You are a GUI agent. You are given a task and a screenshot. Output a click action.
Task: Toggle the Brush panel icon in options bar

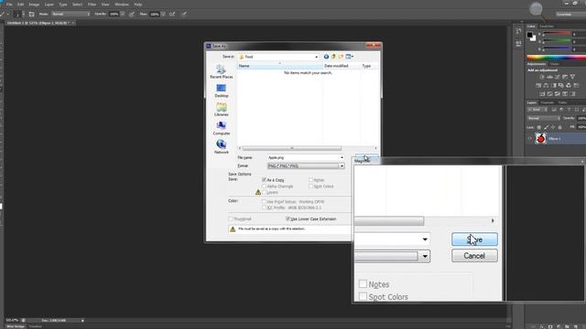32,15
